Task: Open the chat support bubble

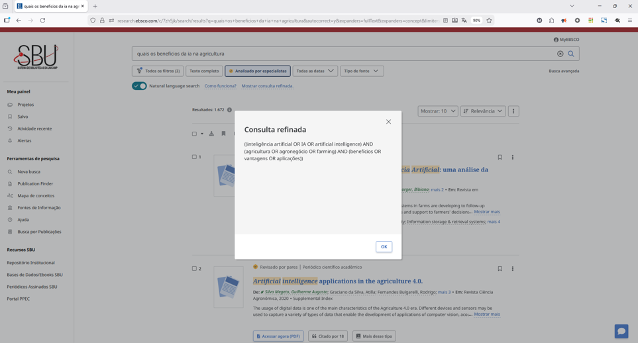Action: coord(621,331)
